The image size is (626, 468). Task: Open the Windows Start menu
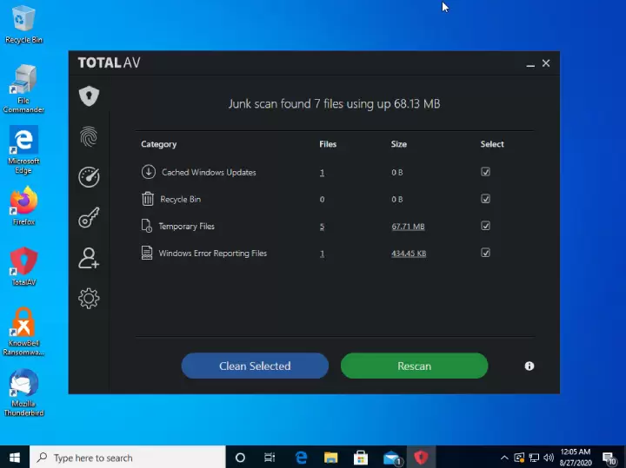15,458
